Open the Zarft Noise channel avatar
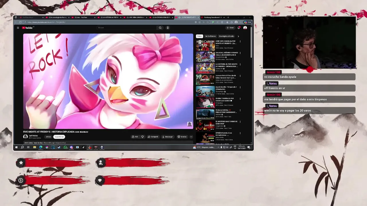This screenshot has height=206, width=367. 26,137
